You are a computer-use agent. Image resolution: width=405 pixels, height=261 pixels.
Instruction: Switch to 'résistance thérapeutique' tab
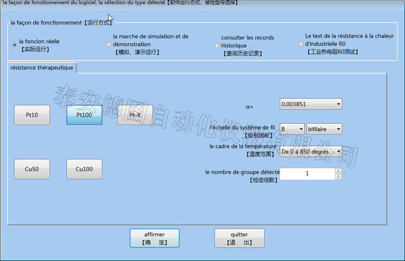[x=42, y=68]
